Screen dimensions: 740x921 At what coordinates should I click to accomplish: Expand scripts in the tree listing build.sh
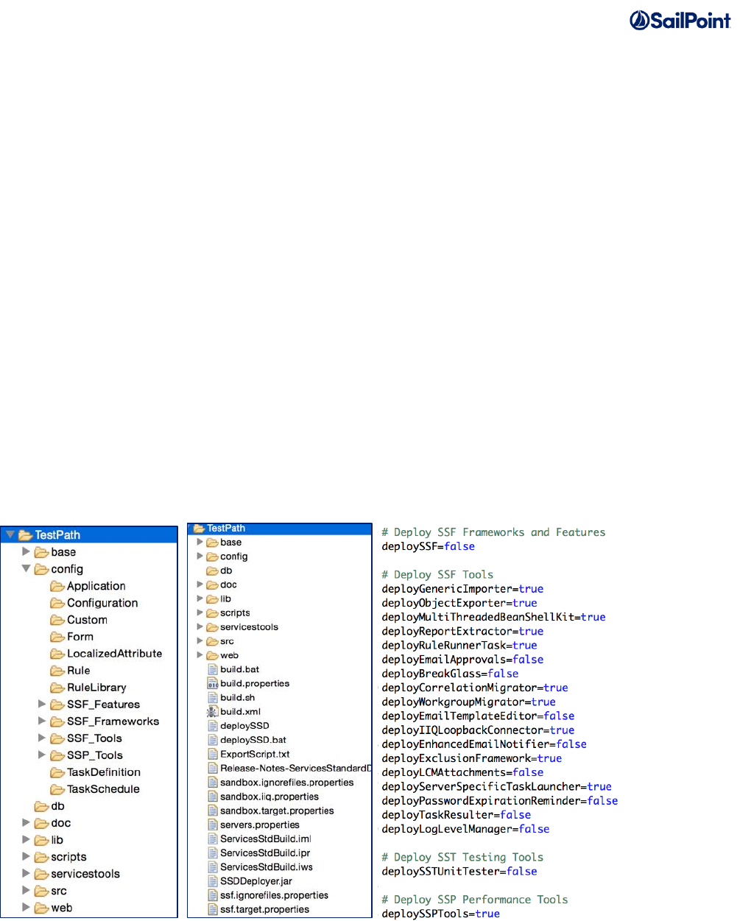click(x=200, y=613)
